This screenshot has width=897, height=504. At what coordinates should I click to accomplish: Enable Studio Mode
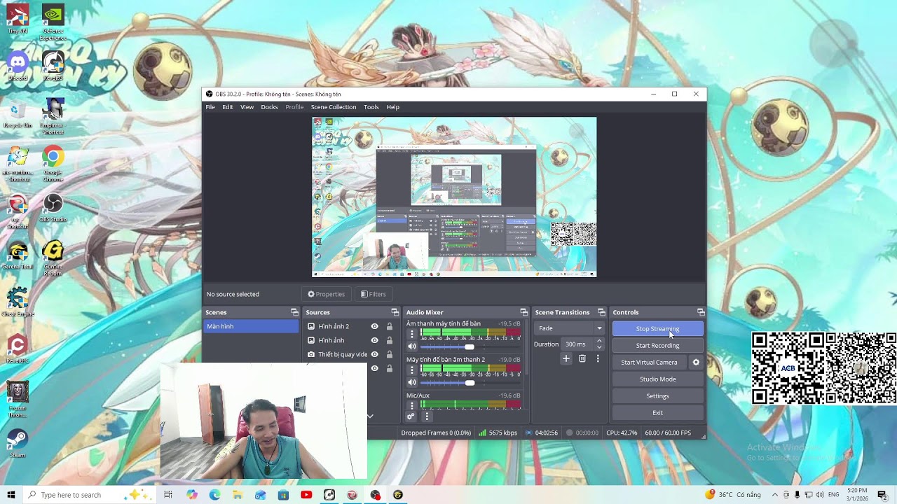(x=657, y=379)
